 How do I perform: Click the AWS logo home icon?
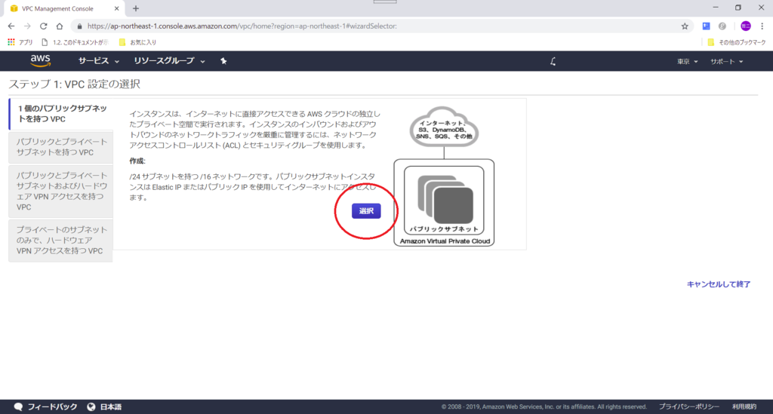coord(41,60)
